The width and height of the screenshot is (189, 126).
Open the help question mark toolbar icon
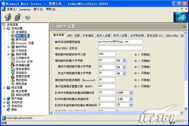coord(27,17)
